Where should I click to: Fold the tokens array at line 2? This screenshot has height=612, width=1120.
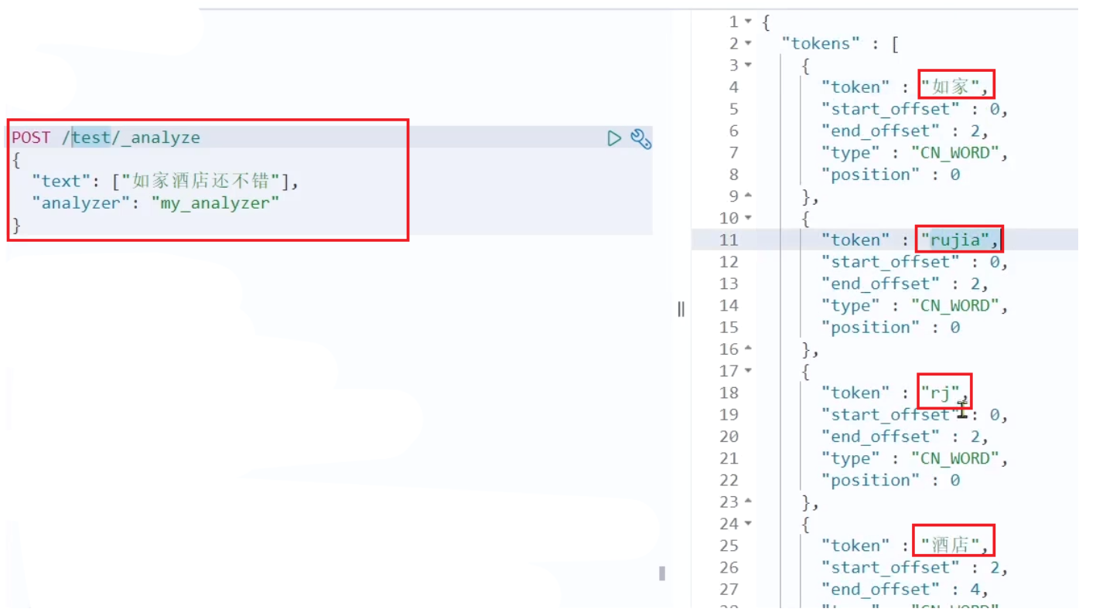pos(748,43)
